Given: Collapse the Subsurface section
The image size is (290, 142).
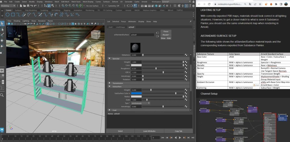Looking at the screenshot, I should (110, 86).
